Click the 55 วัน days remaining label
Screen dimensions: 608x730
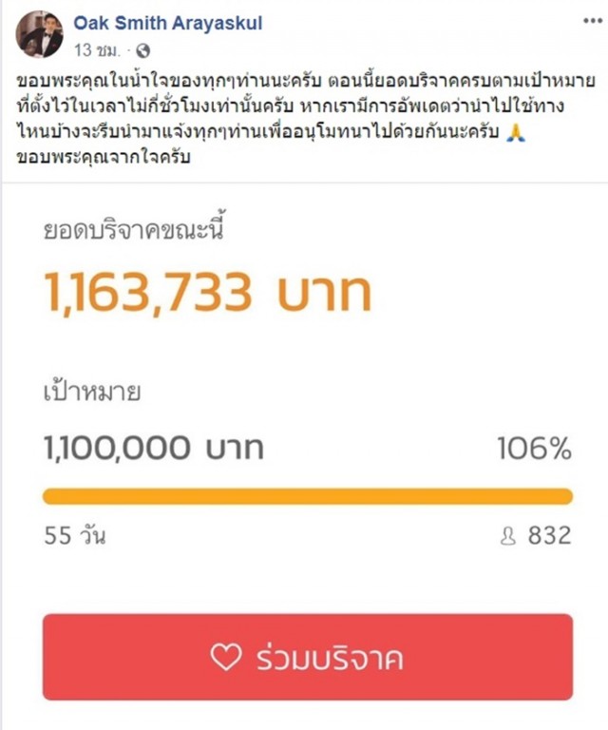pos(75,535)
